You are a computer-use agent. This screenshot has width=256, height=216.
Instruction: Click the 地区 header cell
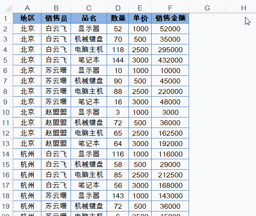[27, 18]
